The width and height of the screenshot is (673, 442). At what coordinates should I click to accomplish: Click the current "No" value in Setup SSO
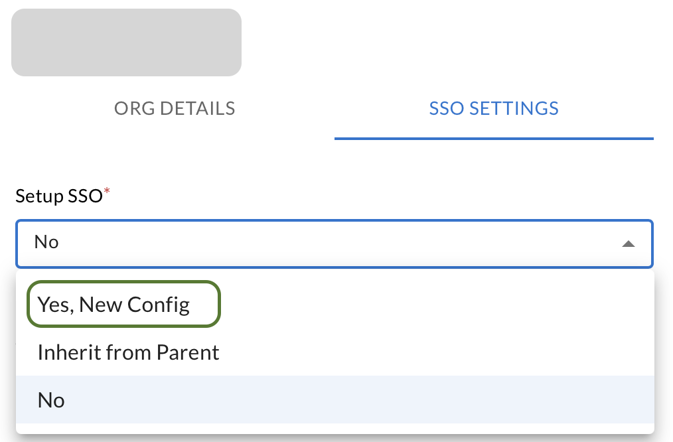click(x=47, y=242)
